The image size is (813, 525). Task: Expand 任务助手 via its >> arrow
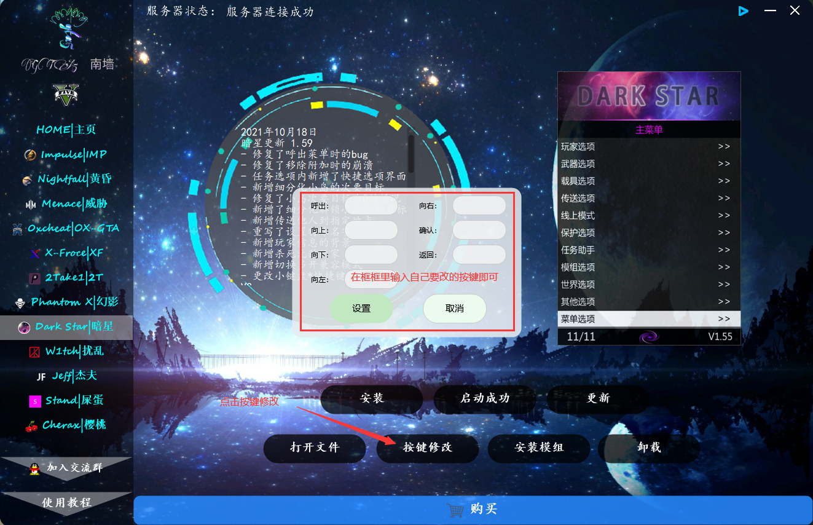click(724, 250)
